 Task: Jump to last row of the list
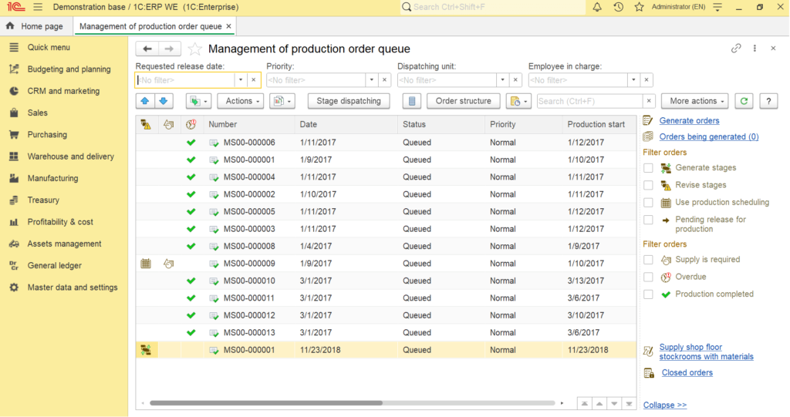(x=630, y=404)
